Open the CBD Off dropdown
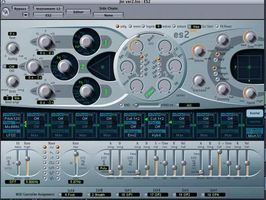Screen dimensions: 266x200 [x=10, y=67]
